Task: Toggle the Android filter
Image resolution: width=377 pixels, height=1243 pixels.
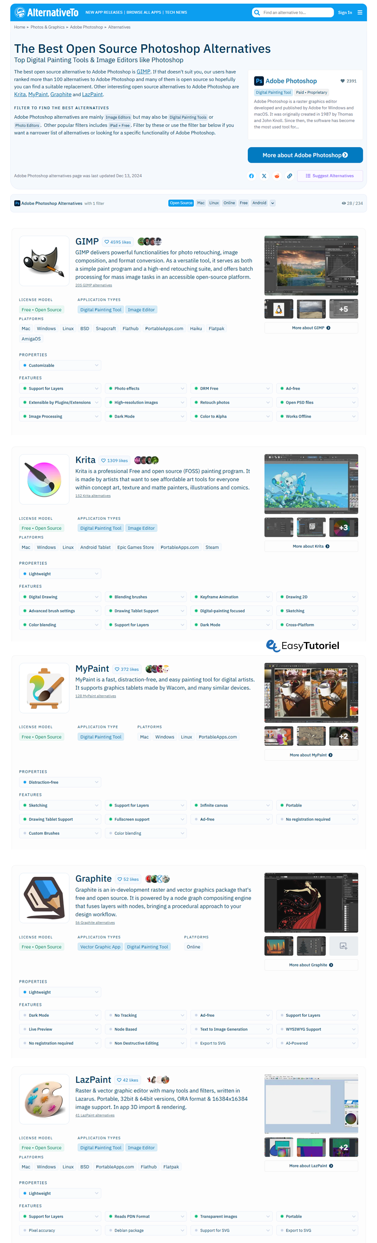Action: (x=259, y=203)
